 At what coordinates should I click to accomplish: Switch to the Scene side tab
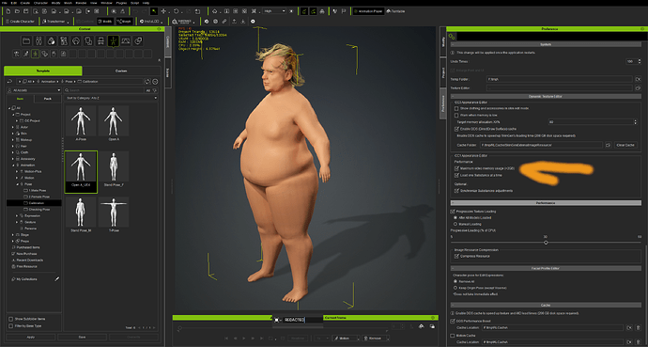168,72
